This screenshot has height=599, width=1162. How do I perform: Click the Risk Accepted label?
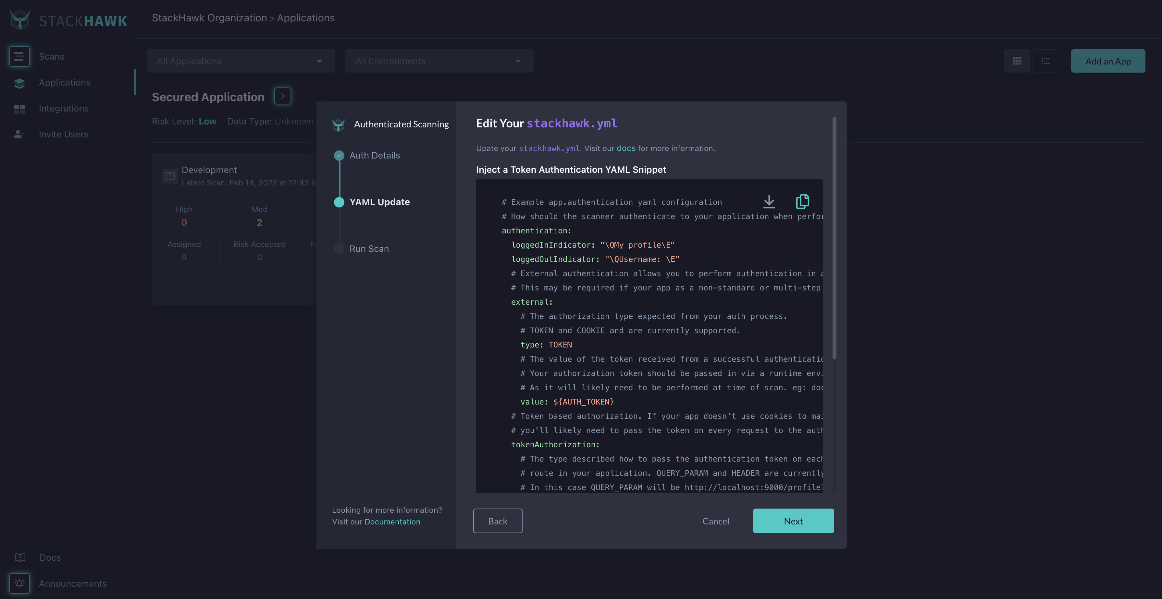(259, 244)
